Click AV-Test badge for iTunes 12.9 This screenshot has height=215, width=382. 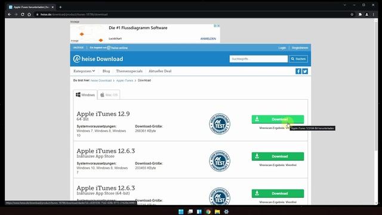pos(220,124)
